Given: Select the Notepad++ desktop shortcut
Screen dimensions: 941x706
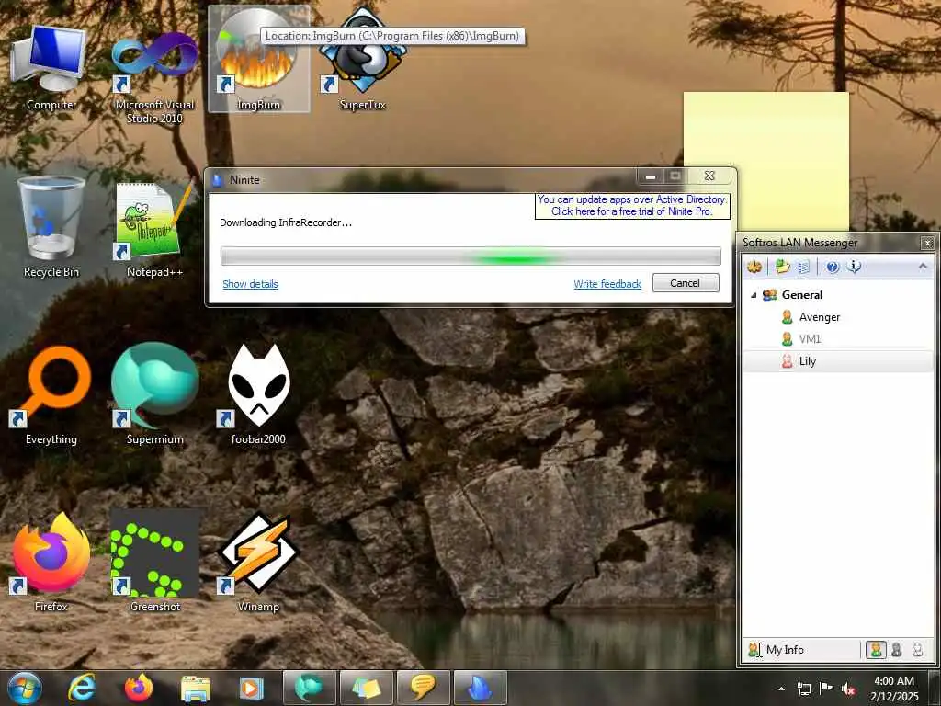Looking at the screenshot, I should tap(154, 228).
